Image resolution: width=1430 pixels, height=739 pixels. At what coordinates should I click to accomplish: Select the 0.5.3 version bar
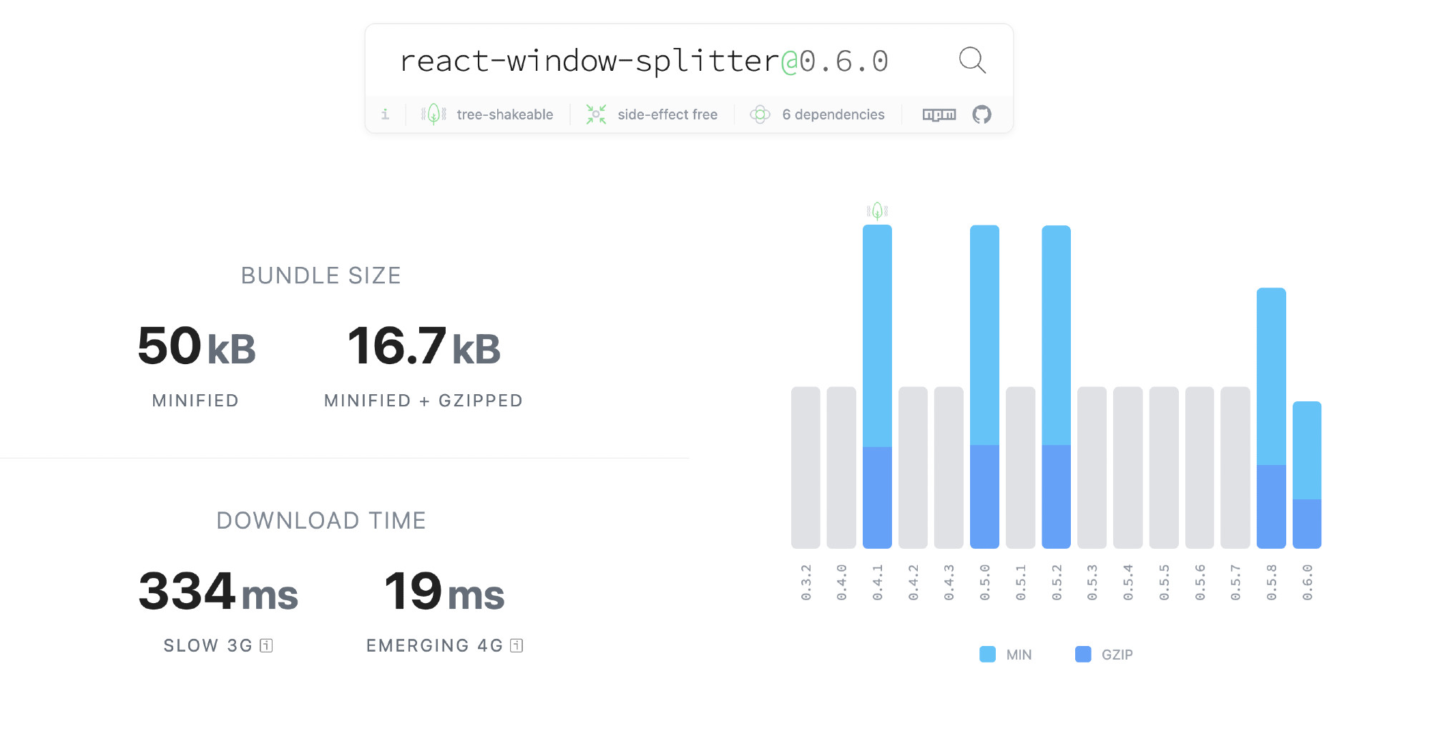[1092, 468]
